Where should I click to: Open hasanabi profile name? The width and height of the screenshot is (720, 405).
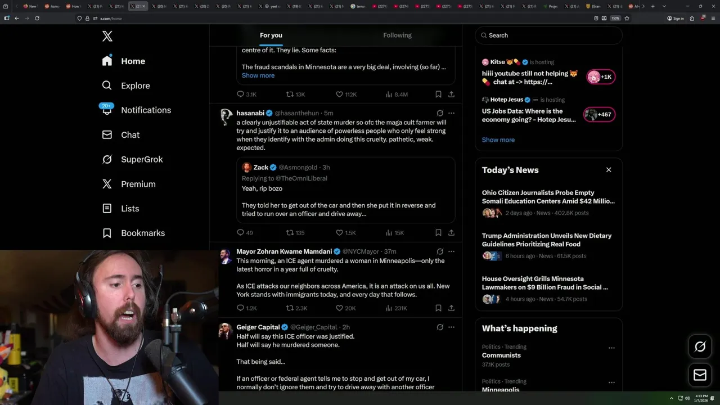pos(250,113)
